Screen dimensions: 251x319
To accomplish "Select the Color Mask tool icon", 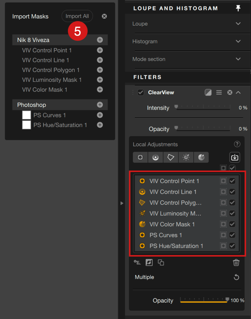I will point(201,157).
